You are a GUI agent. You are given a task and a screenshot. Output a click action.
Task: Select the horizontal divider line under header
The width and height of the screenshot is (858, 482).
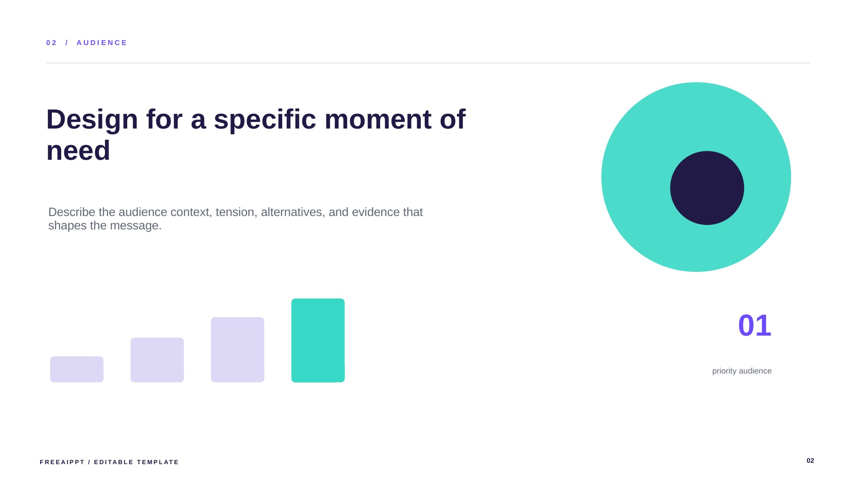click(428, 63)
